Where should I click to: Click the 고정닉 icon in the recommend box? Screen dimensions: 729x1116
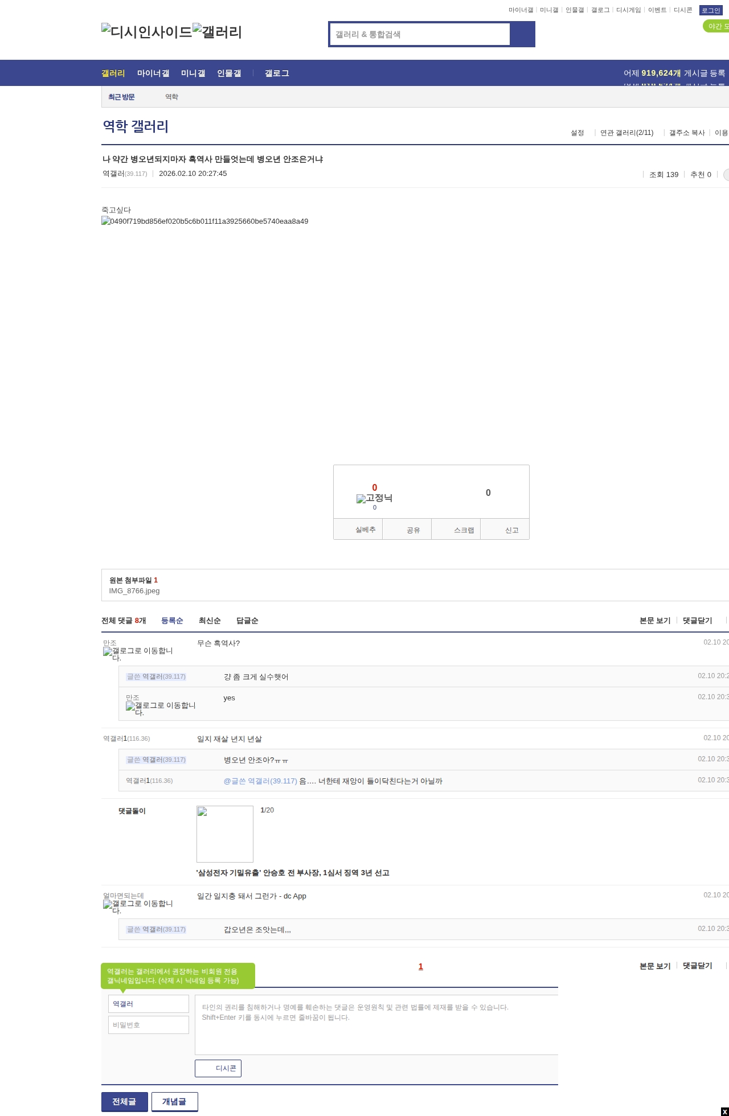tap(374, 498)
